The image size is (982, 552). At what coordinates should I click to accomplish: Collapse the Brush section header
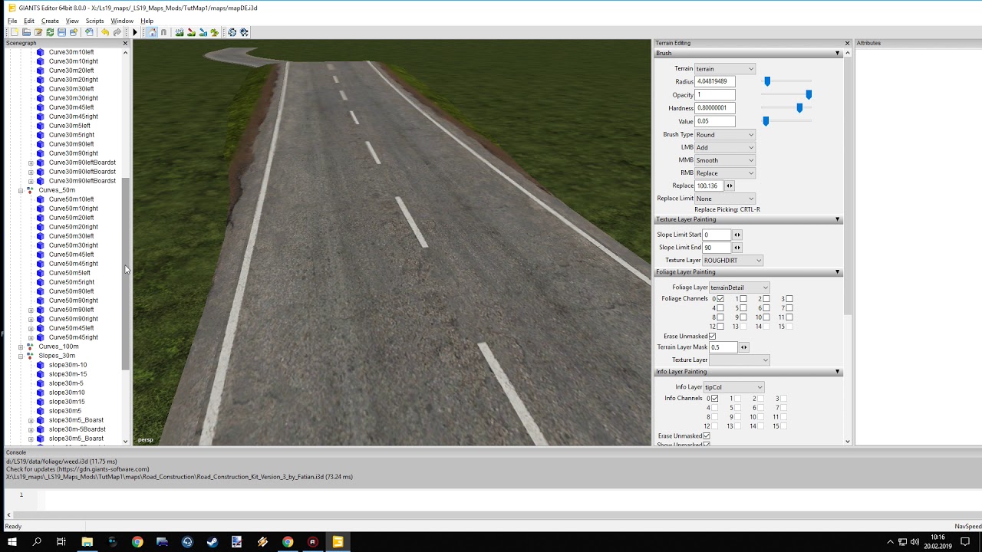pos(748,53)
